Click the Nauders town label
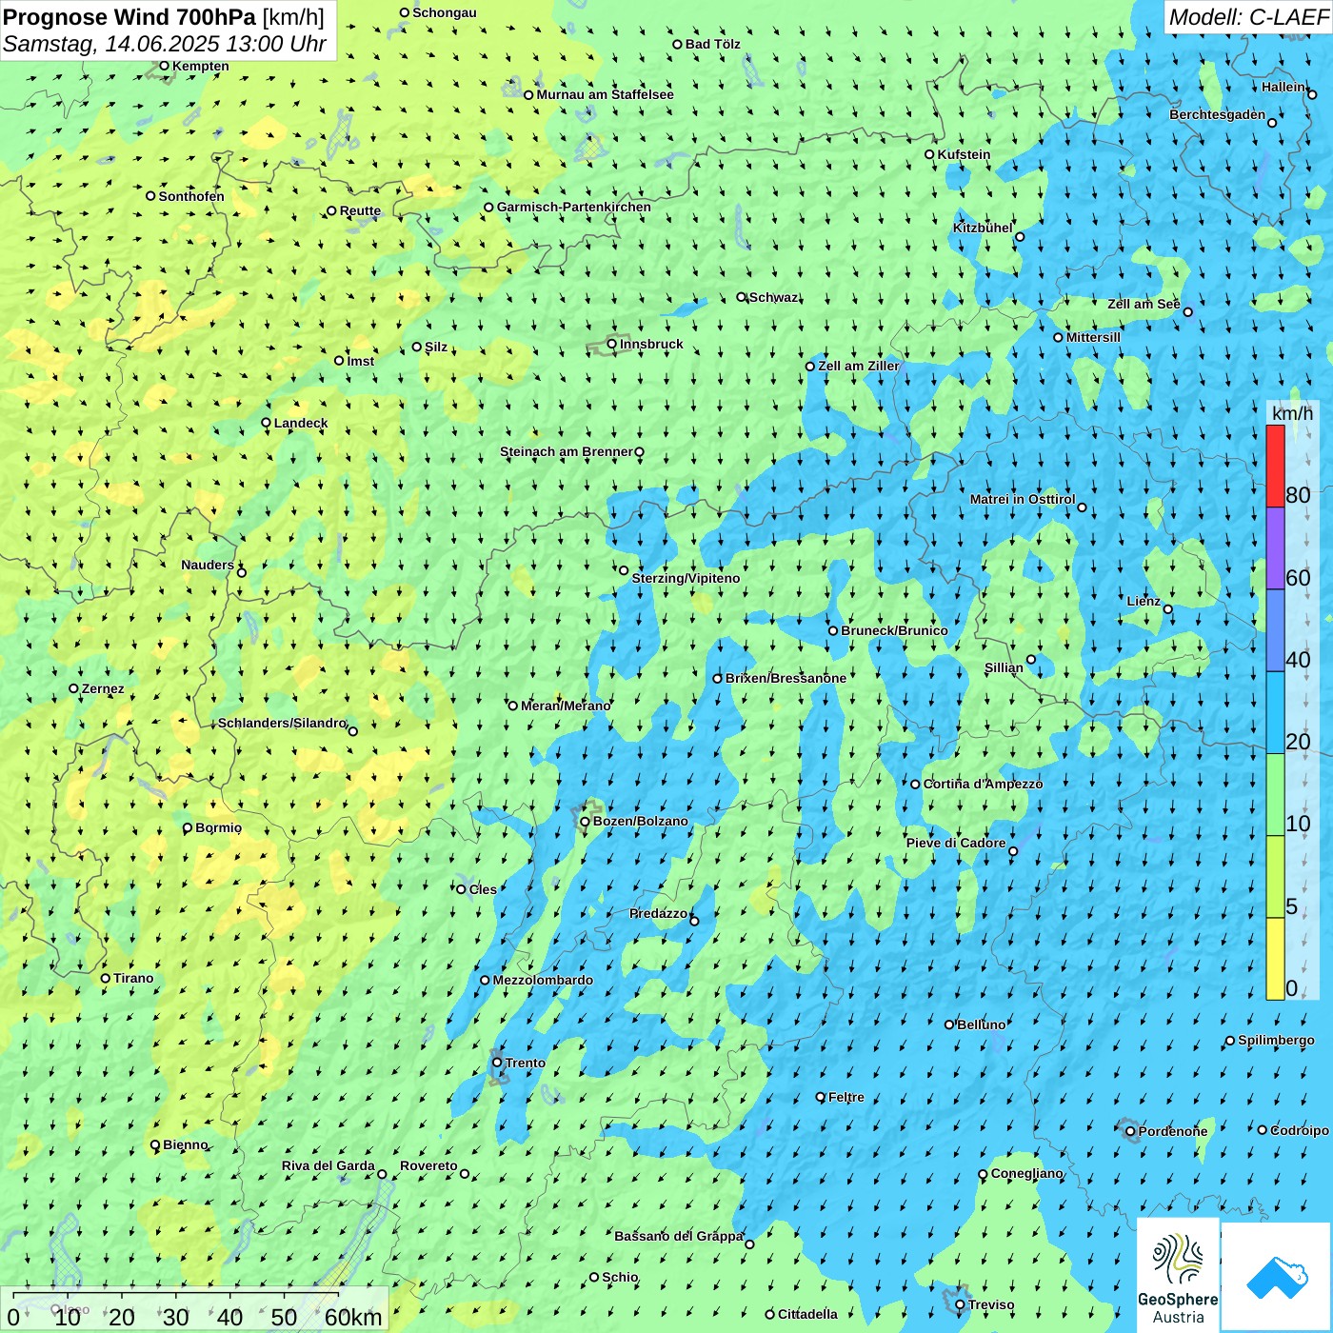Screen dimensions: 1333x1333 [x=208, y=565]
